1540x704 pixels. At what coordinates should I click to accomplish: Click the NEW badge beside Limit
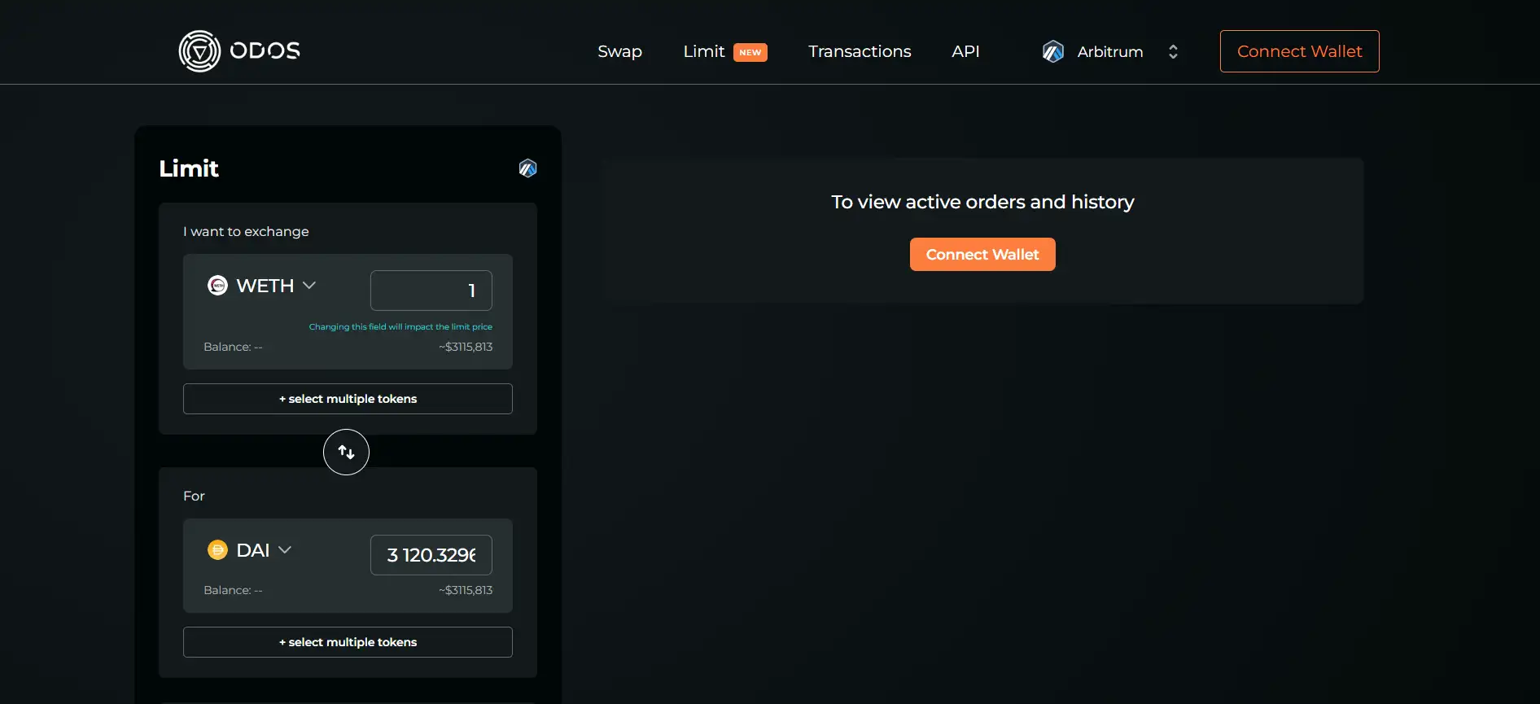pos(750,52)
